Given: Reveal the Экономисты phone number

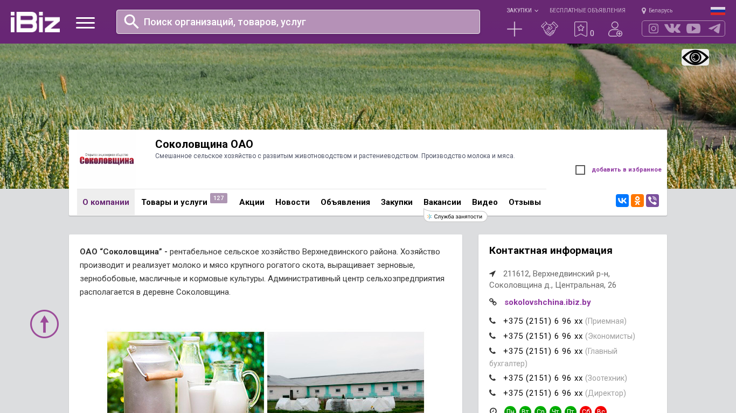Looking at the screenshot, I should coord(543,336).
